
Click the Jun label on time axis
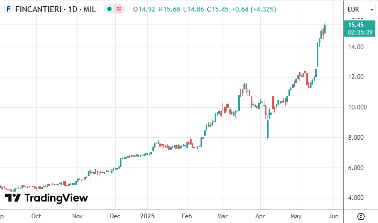(x=334, y=216)
